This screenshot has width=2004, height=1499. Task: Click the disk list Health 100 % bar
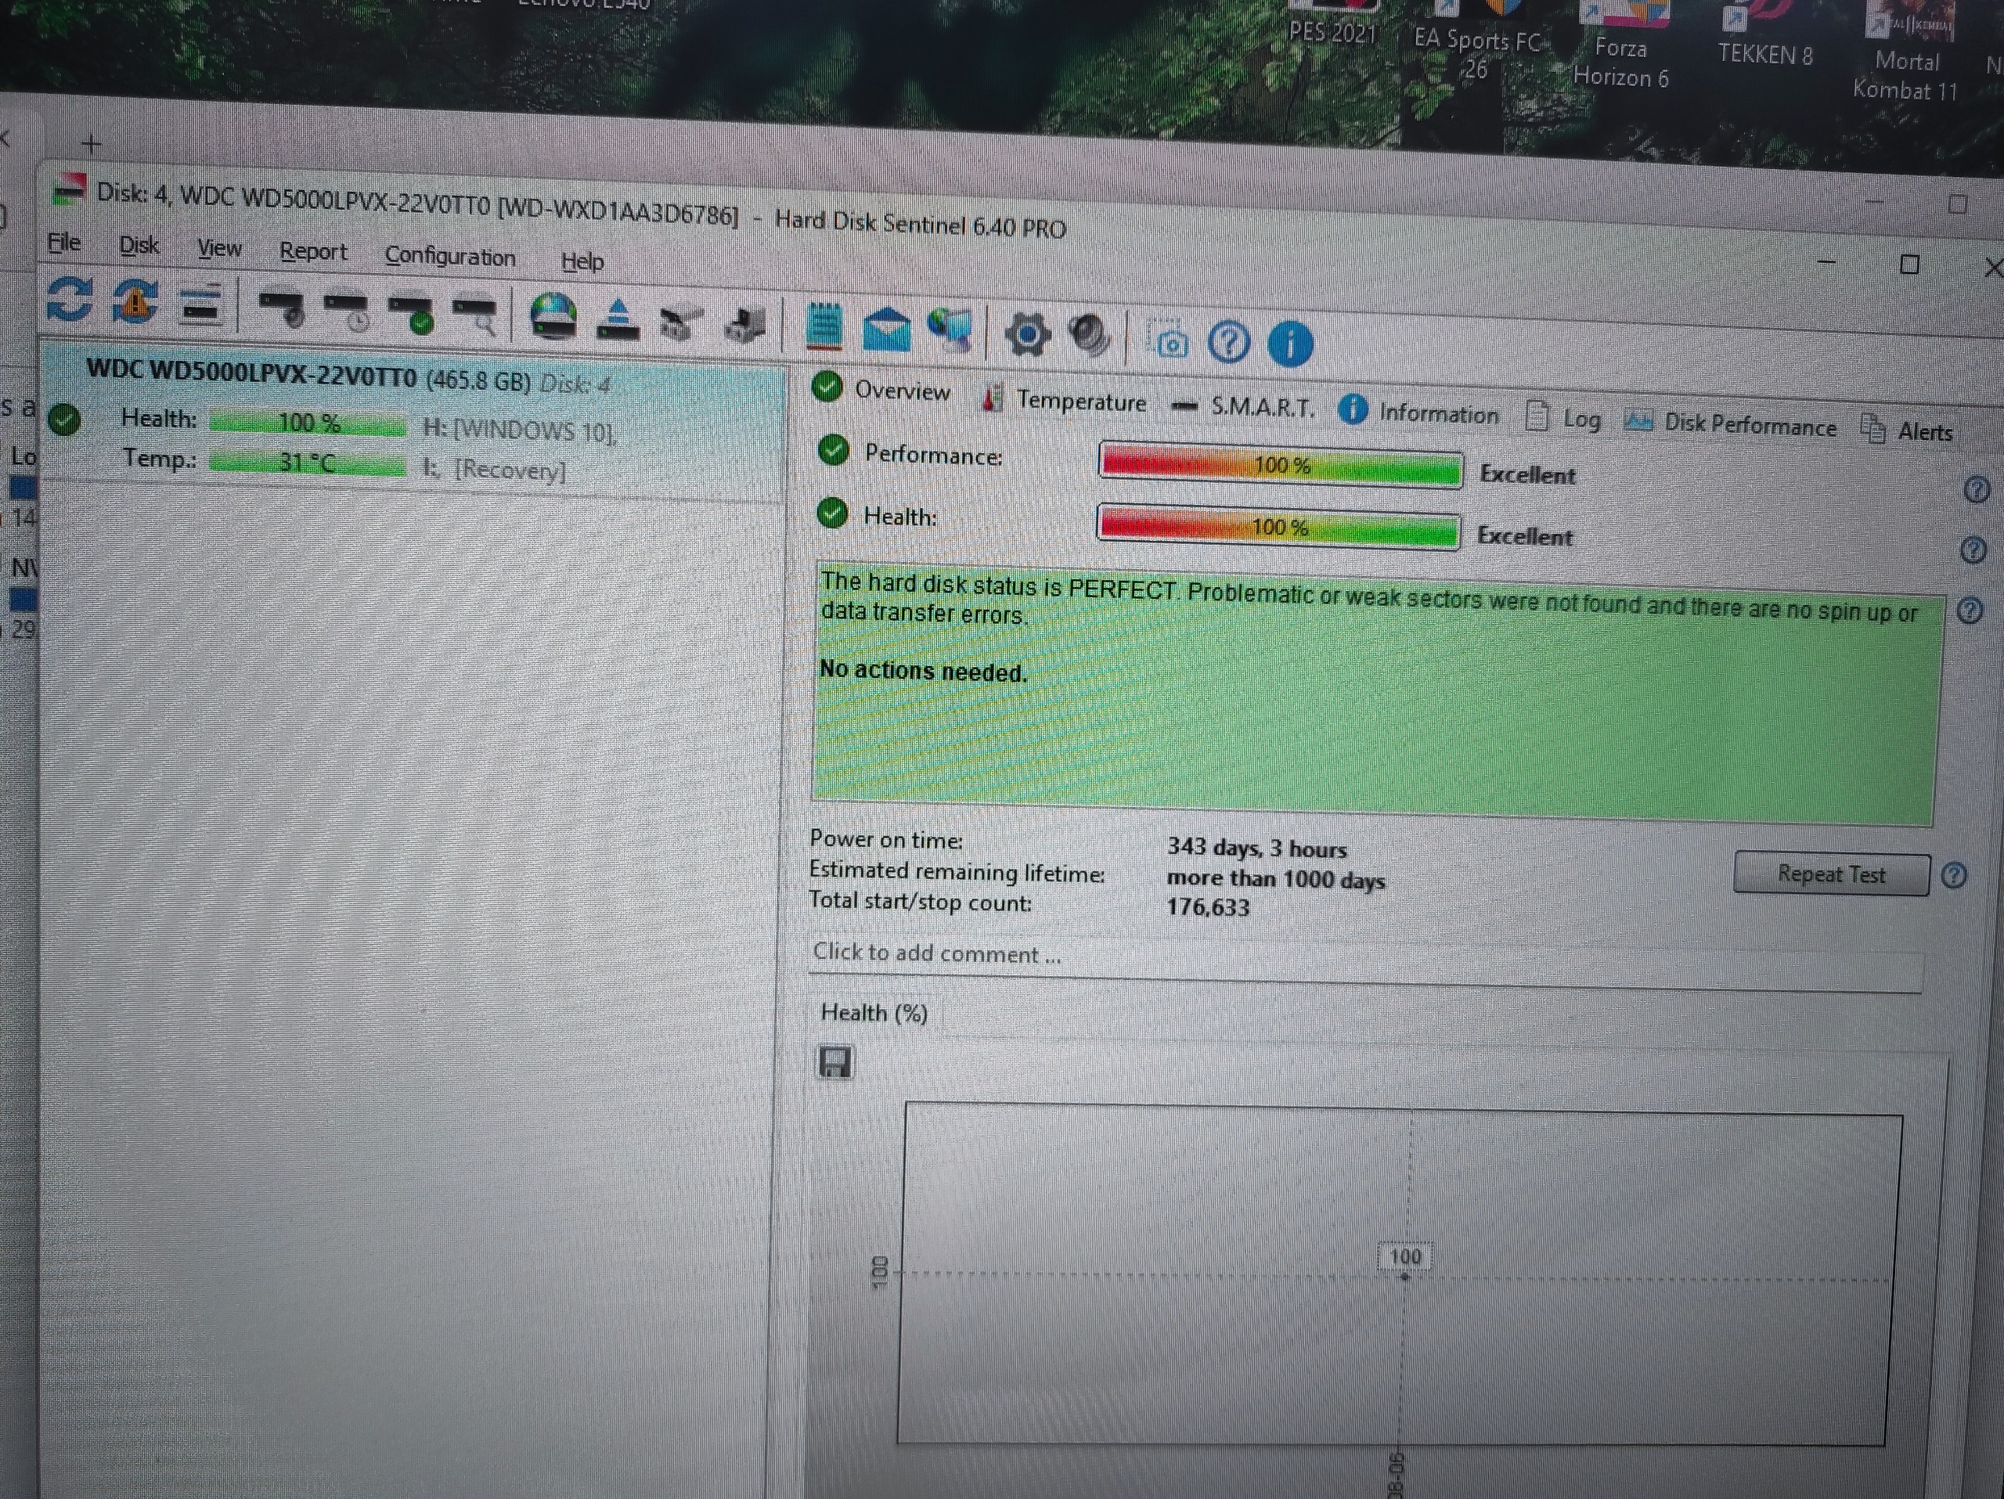coord(308,423)
